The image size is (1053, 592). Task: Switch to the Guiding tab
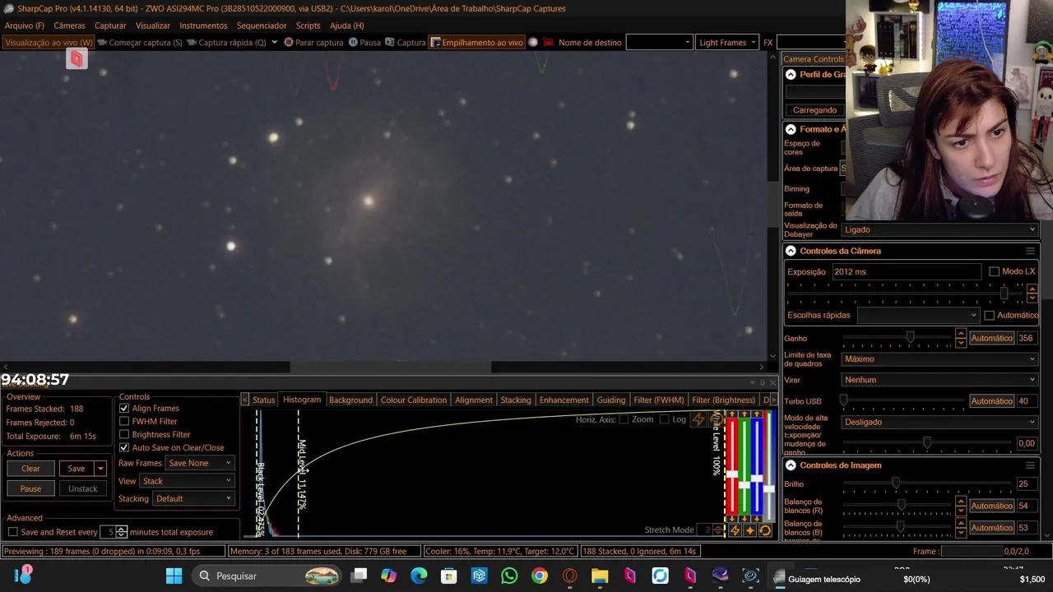click(x=610, y=400)
